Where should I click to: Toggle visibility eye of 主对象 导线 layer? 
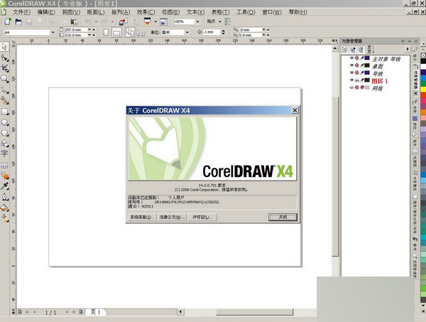(351, 58)
